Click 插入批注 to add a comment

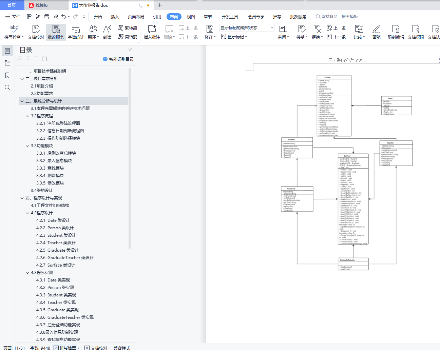tap(152, 32)
